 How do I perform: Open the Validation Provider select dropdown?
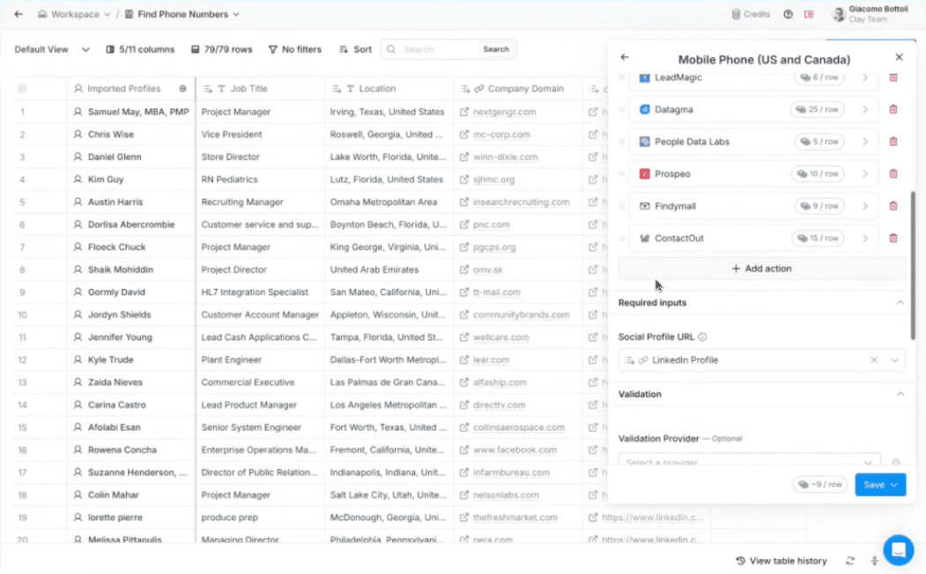(749, 461)
